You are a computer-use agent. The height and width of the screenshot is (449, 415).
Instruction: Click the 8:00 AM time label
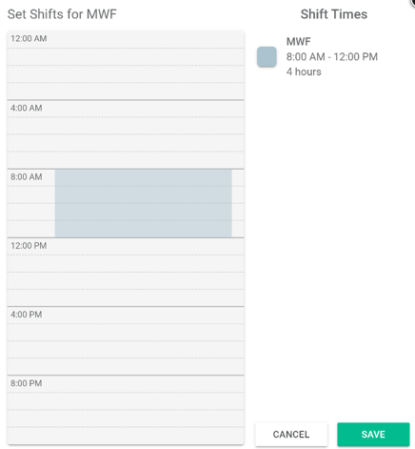pos(27,177)
